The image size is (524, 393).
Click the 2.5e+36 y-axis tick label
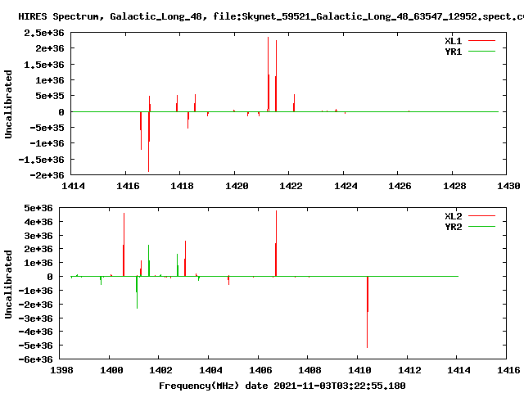(43, 33)
